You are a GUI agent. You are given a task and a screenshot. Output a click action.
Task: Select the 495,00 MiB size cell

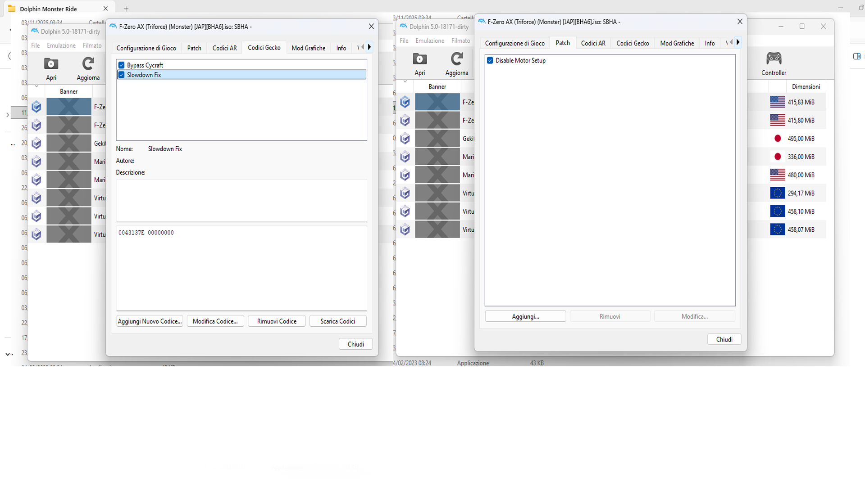click(x=801, y=139)
